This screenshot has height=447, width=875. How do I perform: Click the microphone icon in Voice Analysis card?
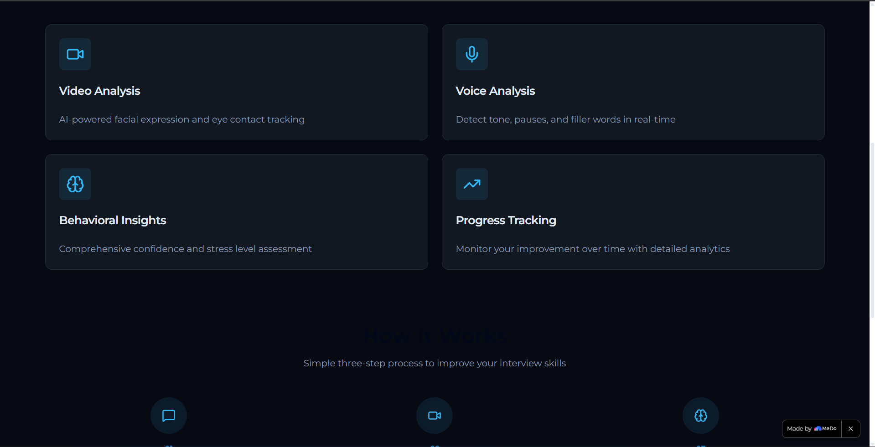[472, 54]
